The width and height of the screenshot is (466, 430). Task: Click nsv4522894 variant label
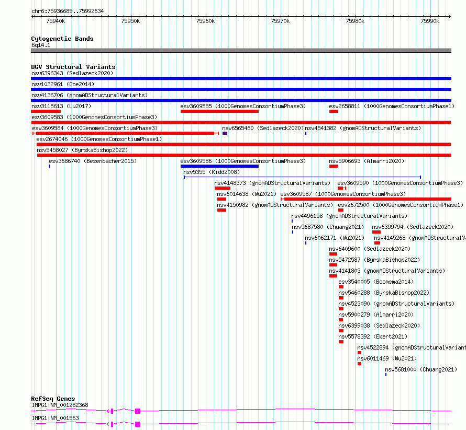412,347
